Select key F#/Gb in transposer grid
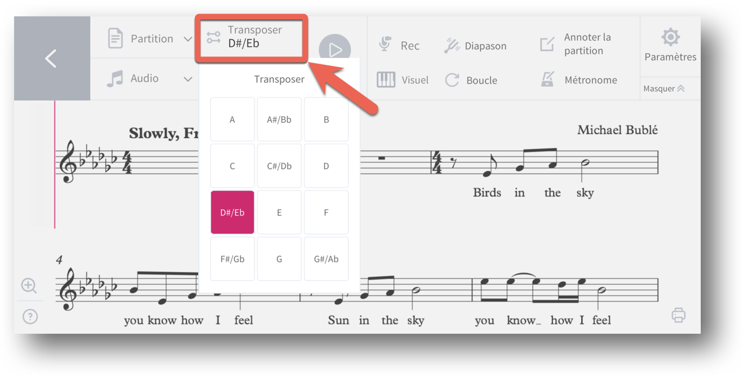 click(x=232, y=259)
